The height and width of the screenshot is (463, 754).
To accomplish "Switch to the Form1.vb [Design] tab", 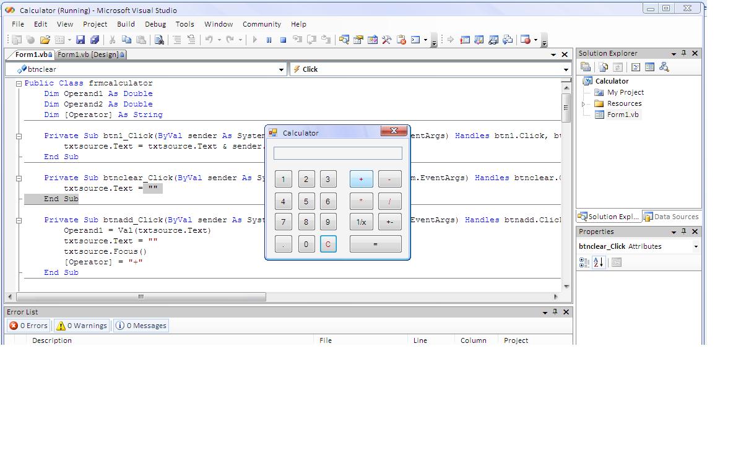I will (x=90, y=54).
